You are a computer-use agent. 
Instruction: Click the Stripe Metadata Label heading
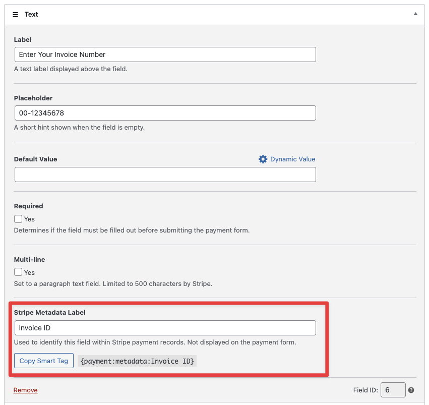click(49, 313)
